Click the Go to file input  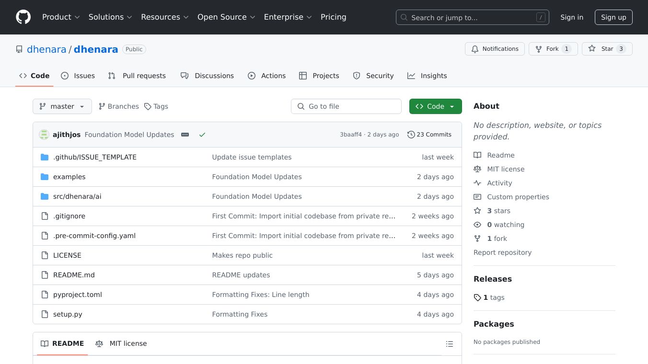click(346, 106)
